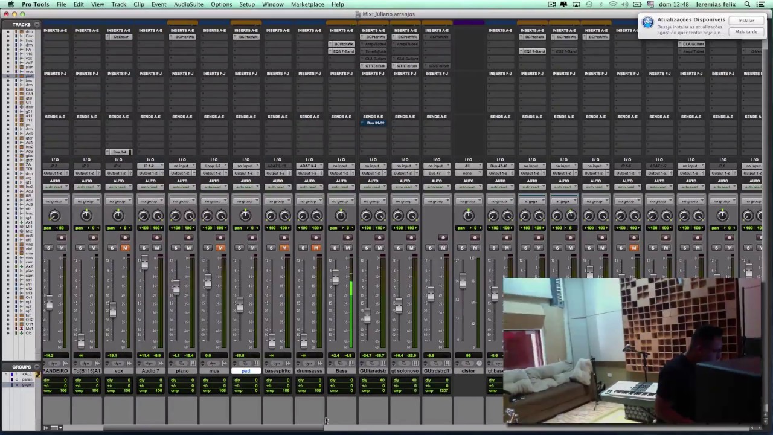Record-enable the Audio 7 track
Viewport: 773px width, 435px height.
pos(157,237)
